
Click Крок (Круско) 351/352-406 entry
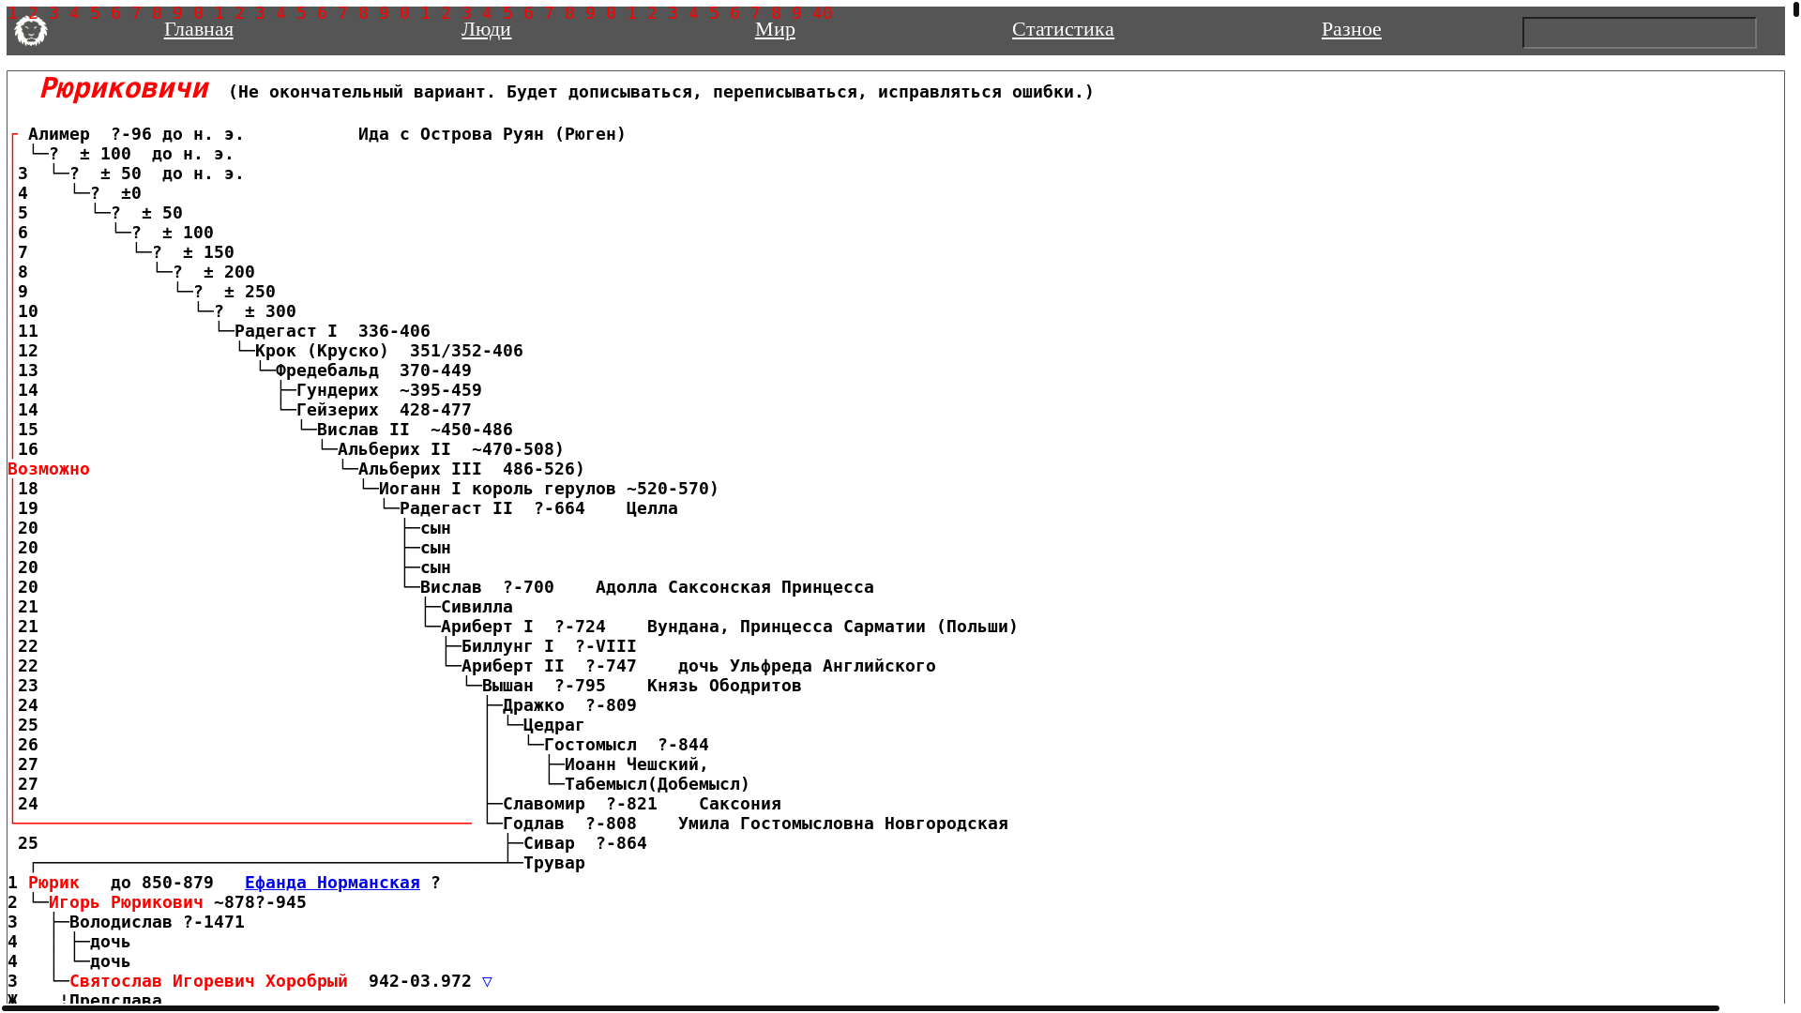[389, 351]
